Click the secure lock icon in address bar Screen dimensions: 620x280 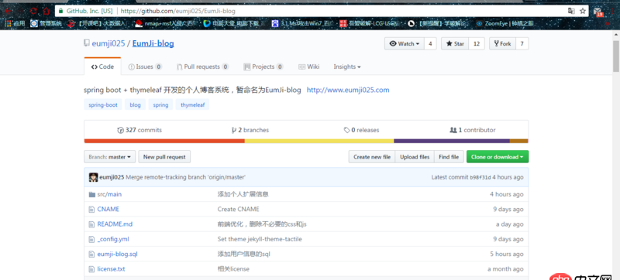coord(60,11)
